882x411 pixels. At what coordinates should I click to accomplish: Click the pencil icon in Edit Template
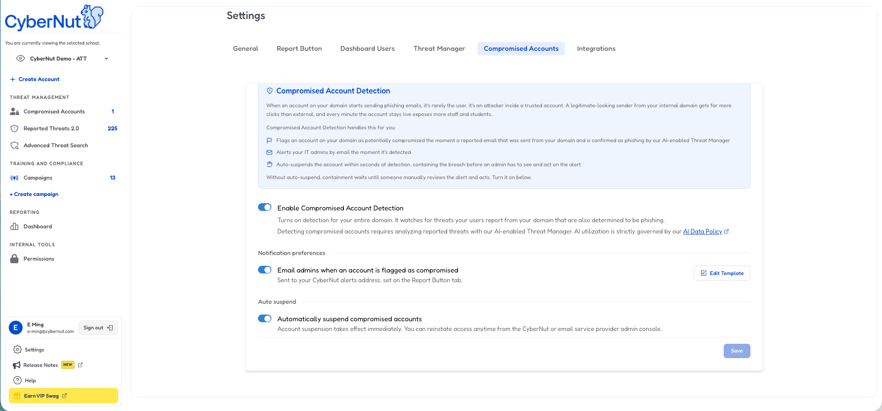coord(704,273)
